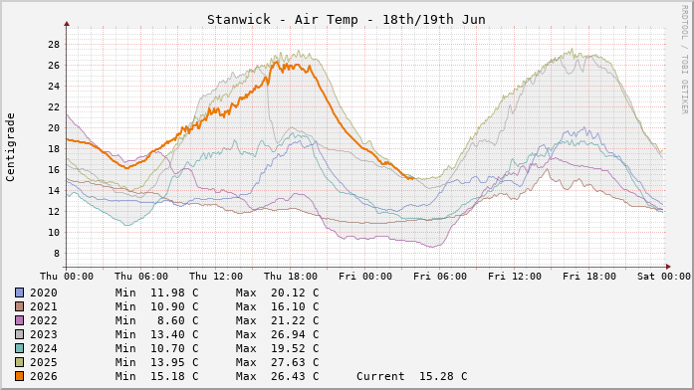
Task: Click the 2024 year label in legend
Action: (x=44, y=348)
